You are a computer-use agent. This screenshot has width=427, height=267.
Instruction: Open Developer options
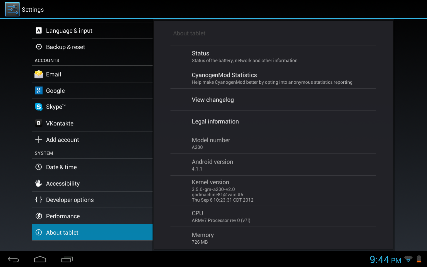(92, 200)
